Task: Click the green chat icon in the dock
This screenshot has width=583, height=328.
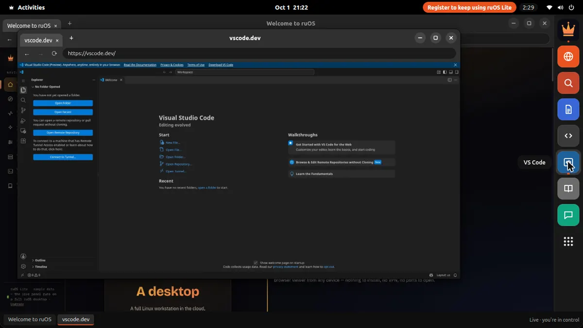Action: (x=568, y=215)
